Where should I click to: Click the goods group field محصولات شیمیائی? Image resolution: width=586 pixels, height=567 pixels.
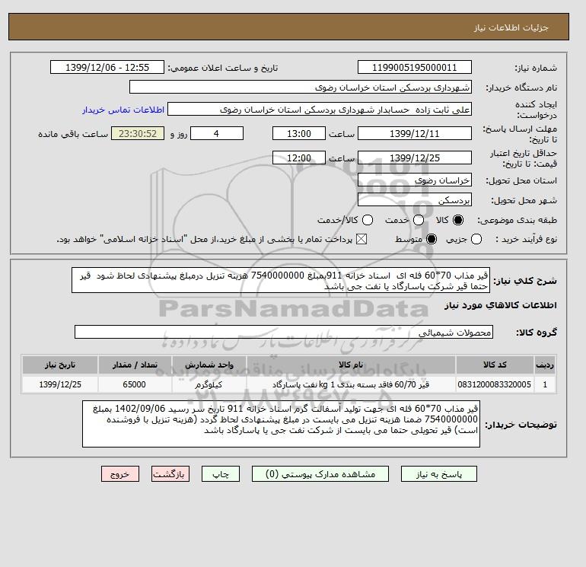tap(284, 332)
